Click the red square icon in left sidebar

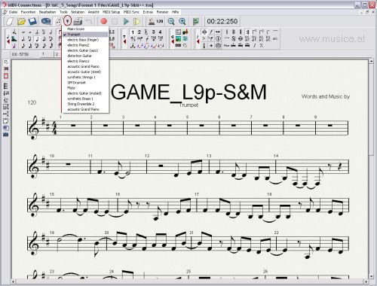(x=6, y=76)
